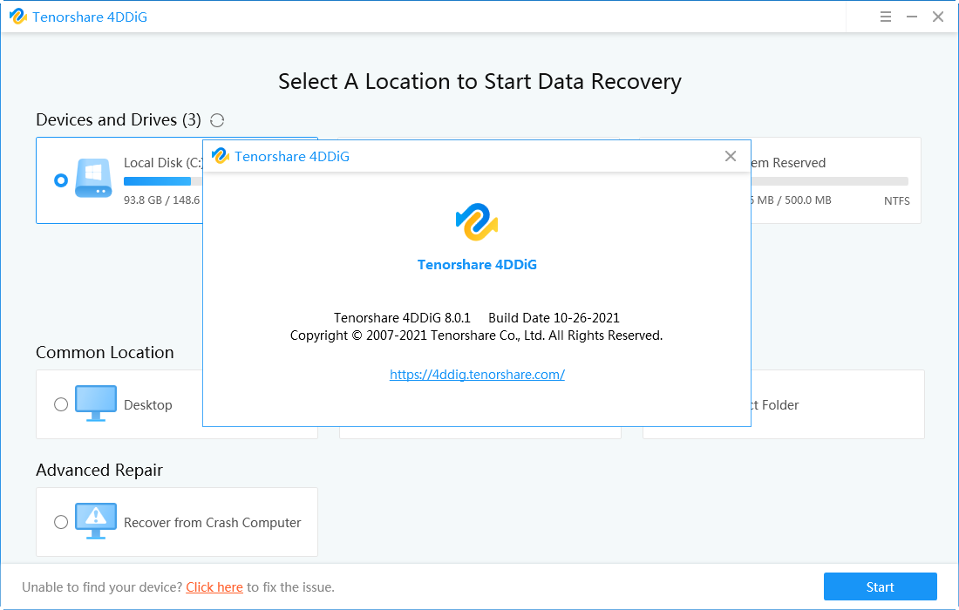The width and height of the screenshot is (959, 610).
Task: Click 'Unable to find your device?' text
Action: click(x=102, y=587)
